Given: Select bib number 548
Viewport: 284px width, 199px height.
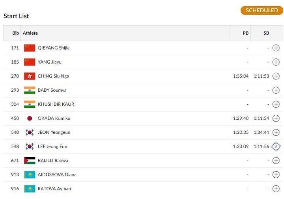Looking at the screenshot, I should [x=15, y=146].
